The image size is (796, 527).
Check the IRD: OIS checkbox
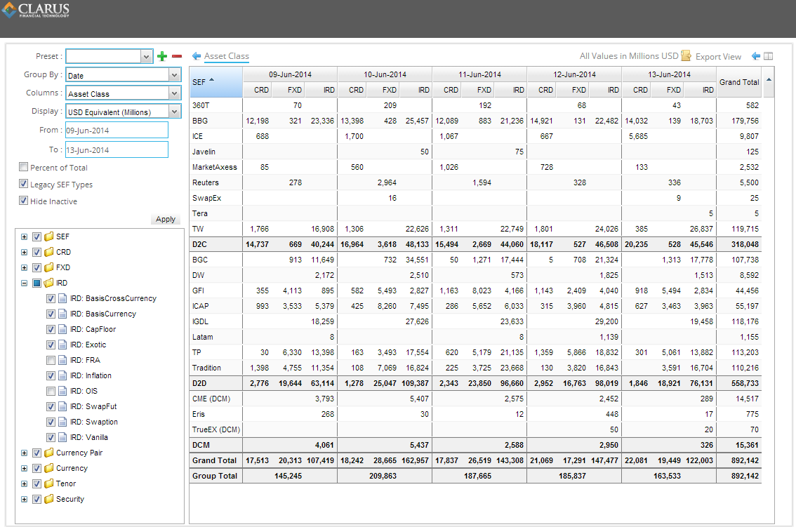point(51,391)
